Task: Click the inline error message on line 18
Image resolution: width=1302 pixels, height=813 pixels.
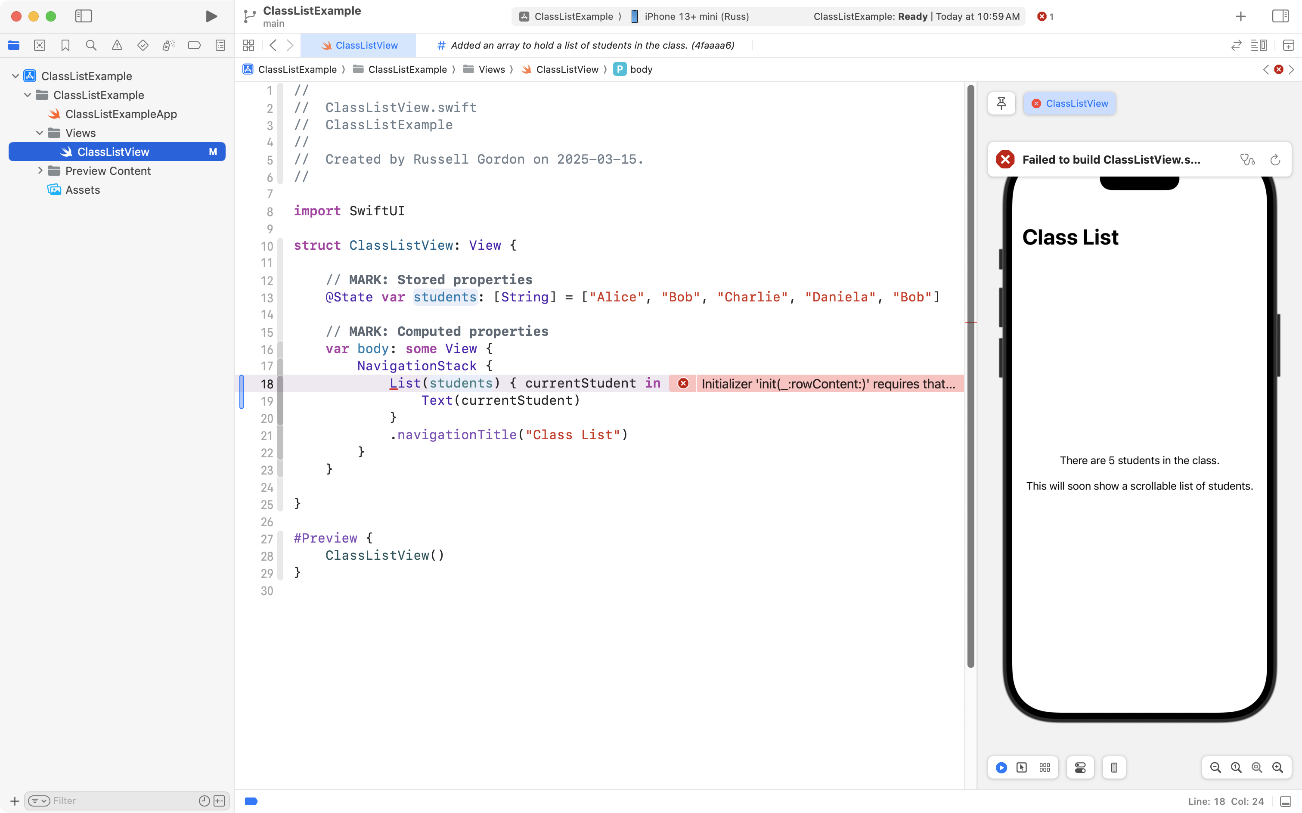Action: [828, 383]
